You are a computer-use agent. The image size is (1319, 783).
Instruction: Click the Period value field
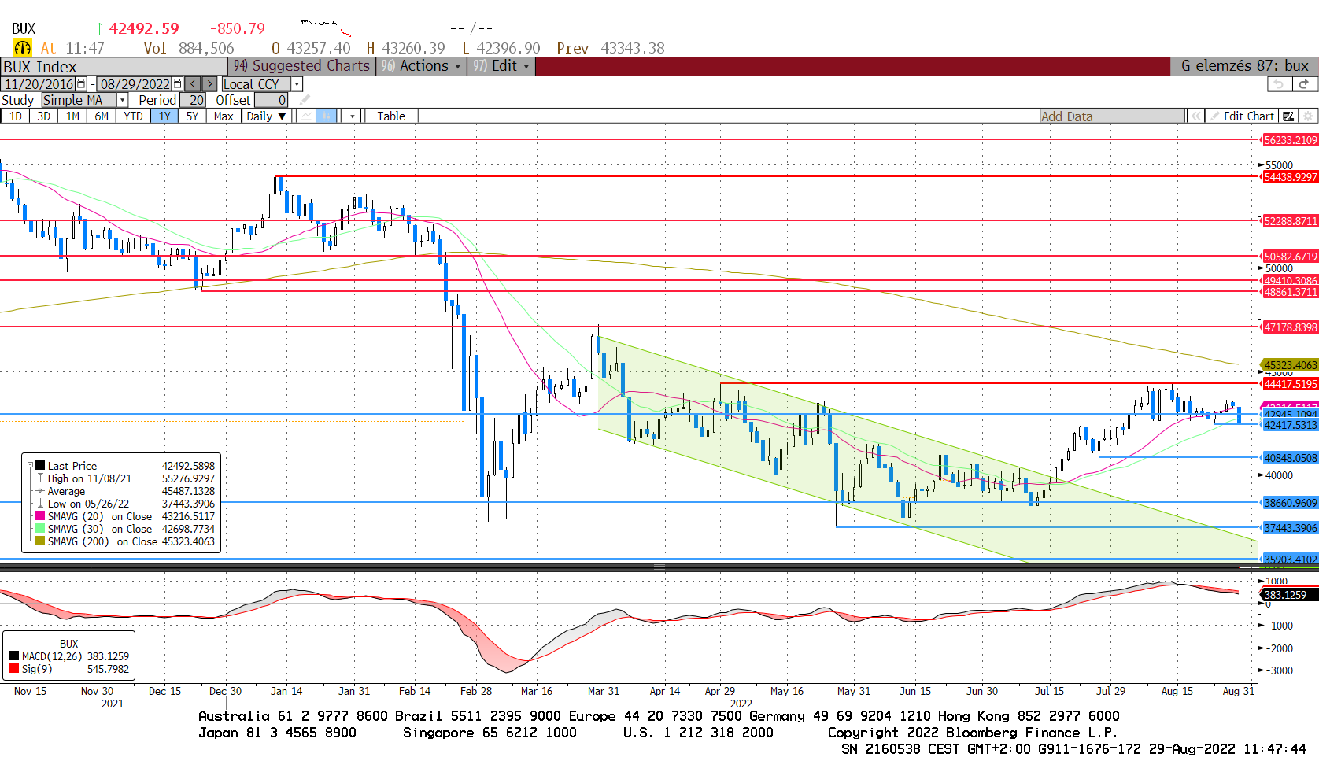click(193, 100)
